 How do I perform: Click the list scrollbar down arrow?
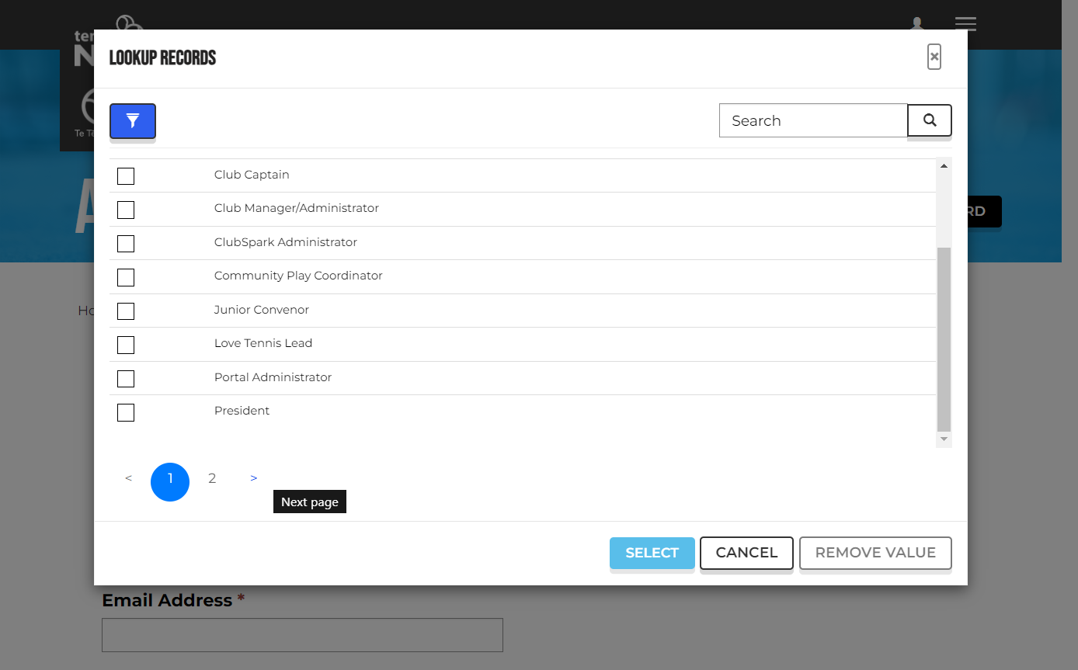point(944,439)
